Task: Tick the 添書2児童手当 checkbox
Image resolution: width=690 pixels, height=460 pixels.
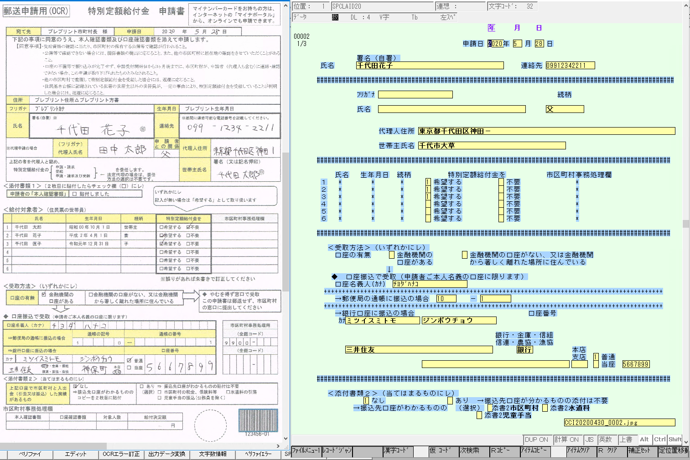Action: click(x=479, y=415)
